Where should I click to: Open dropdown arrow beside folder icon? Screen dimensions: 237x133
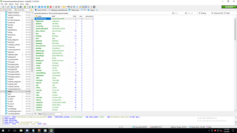click(x=66, y=7)
